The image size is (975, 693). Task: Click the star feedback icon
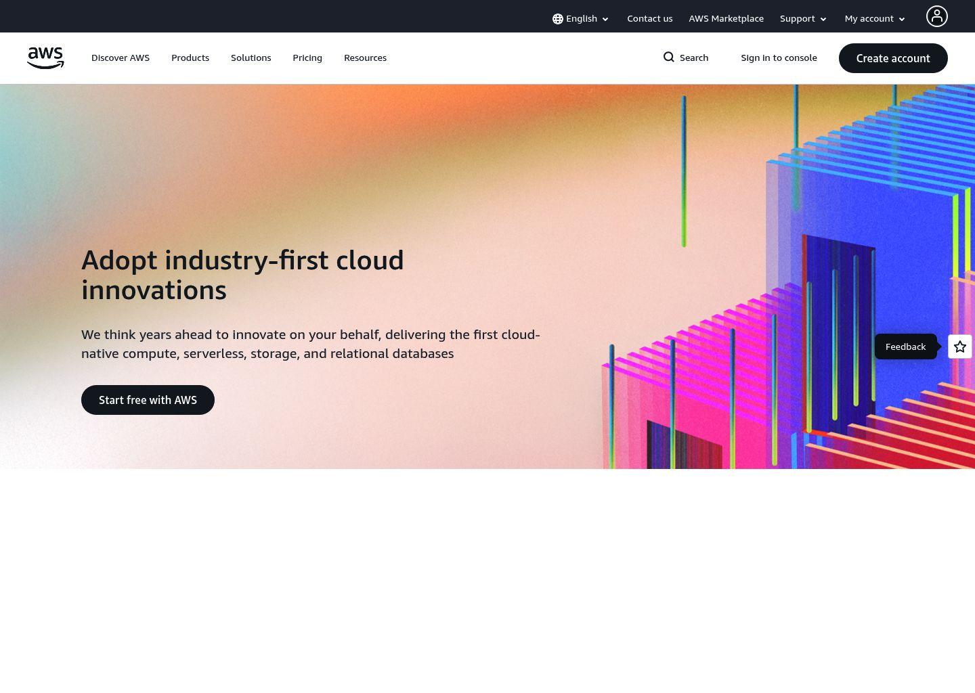click(959, 346)
